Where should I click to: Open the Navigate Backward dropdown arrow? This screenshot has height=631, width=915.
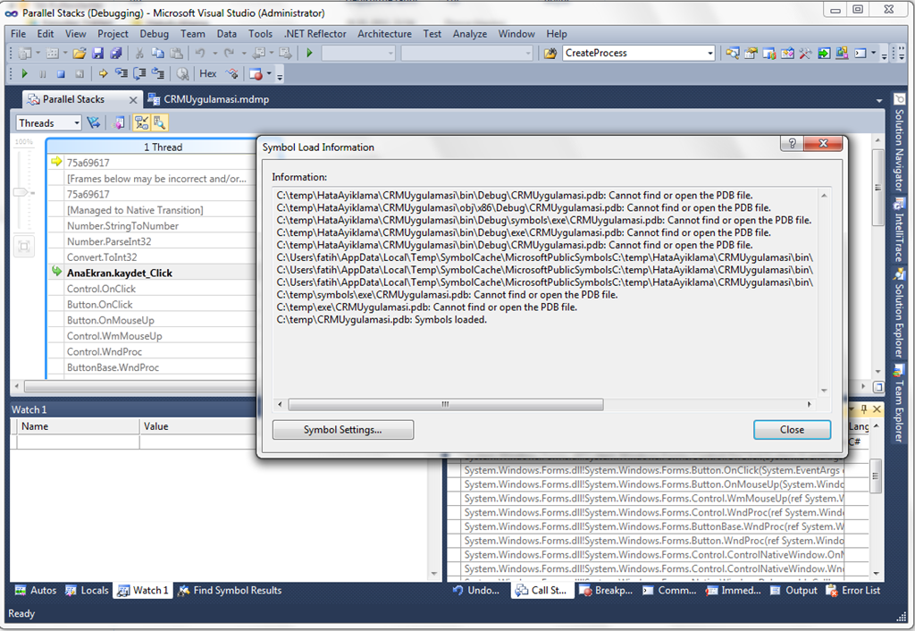[x=271, y=53]
